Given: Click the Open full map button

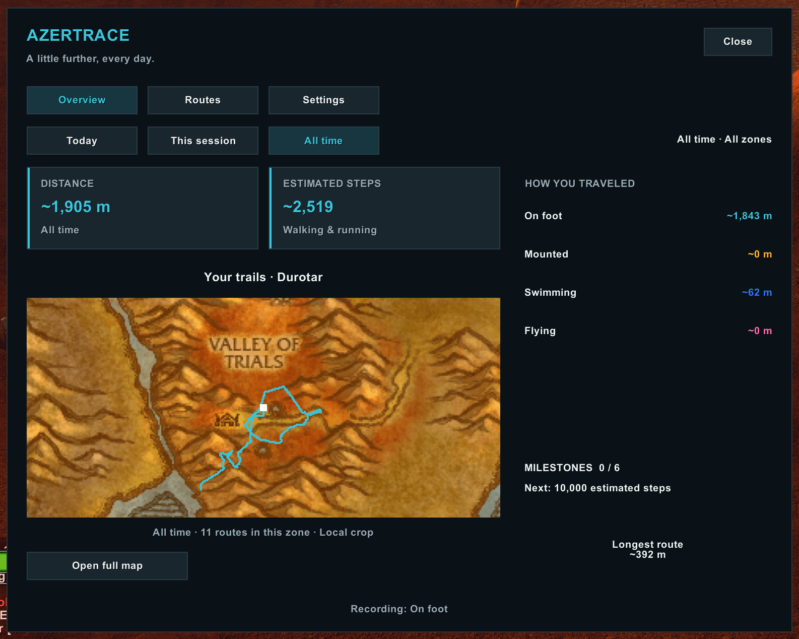Looking at the screenshot, I should click(107, 566).
